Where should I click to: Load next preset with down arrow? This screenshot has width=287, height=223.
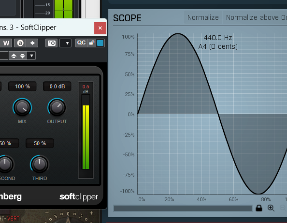pos(23,56)
